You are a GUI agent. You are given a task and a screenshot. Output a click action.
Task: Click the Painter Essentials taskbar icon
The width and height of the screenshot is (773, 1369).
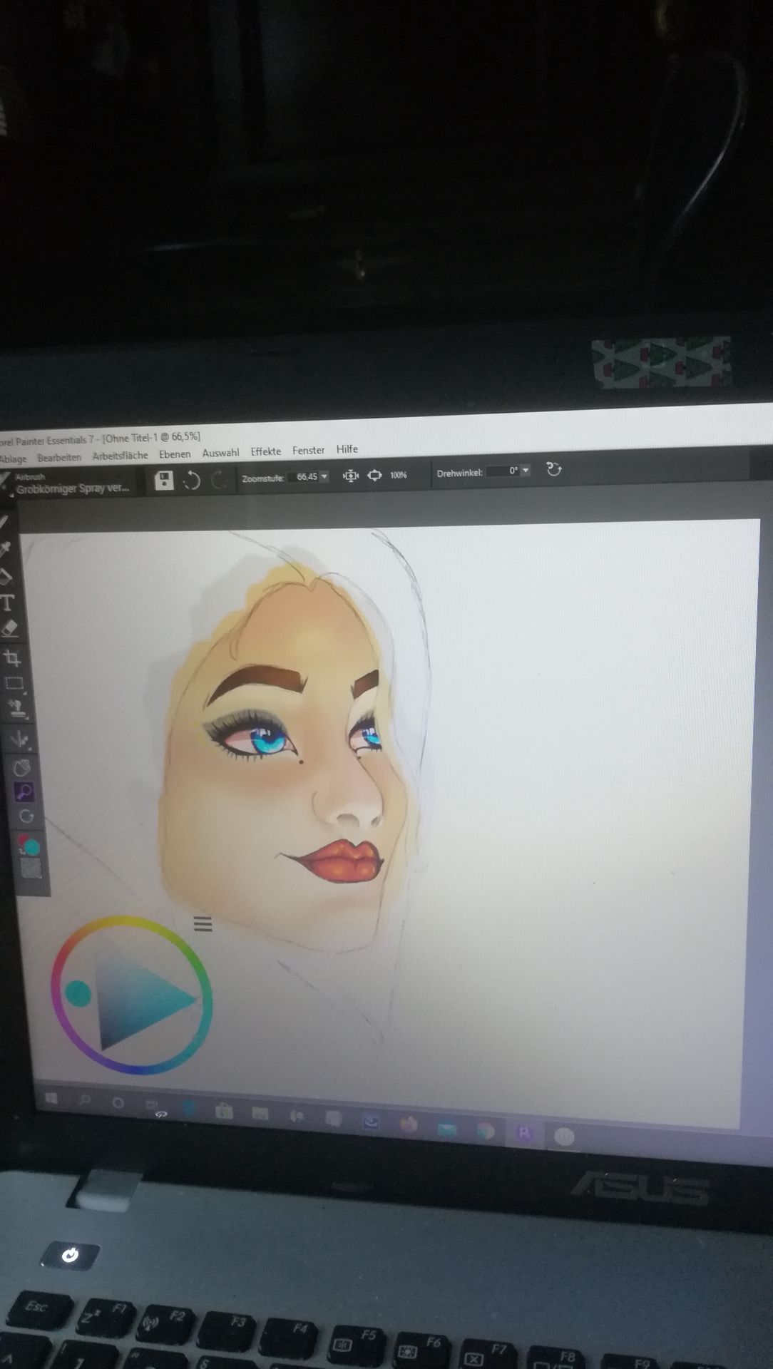coord(525,1134)
